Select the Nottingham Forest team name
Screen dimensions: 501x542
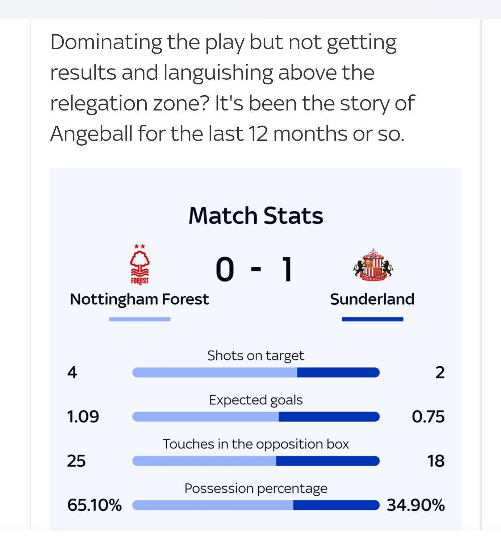point(139,299)
